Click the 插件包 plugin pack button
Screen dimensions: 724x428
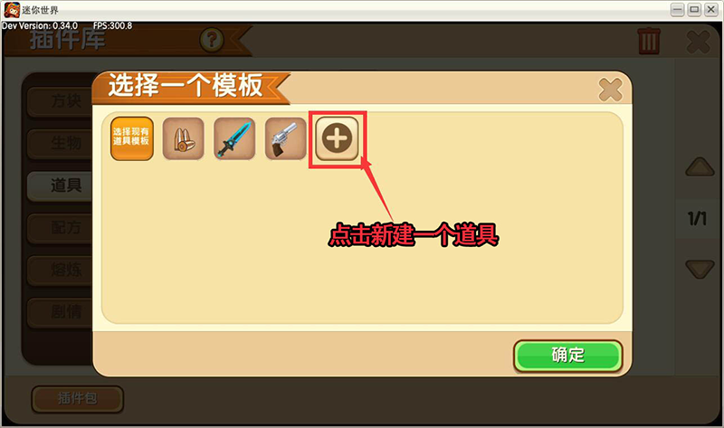click(78, 398)
